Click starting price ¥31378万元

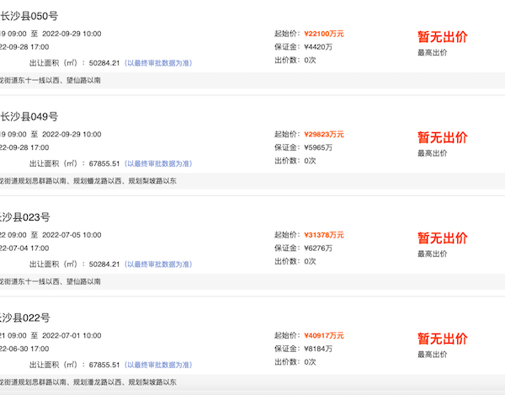324,235
